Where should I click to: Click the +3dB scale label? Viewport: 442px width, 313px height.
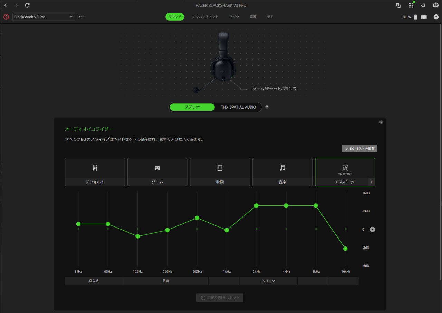366,211
